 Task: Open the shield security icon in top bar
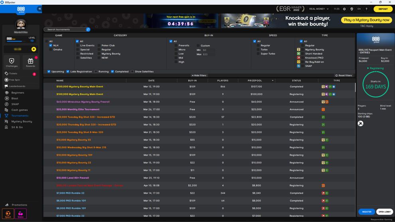click(x=352, y=9)
